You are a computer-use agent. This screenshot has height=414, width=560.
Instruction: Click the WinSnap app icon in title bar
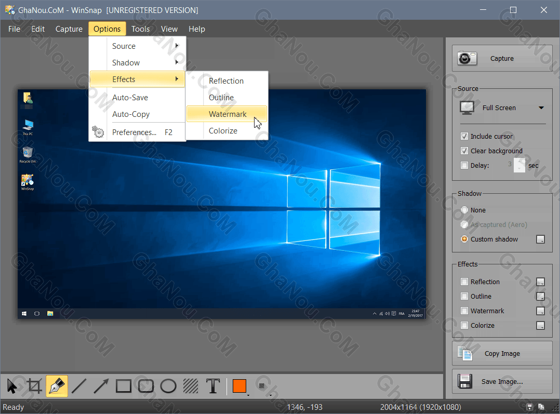[10, 10]
